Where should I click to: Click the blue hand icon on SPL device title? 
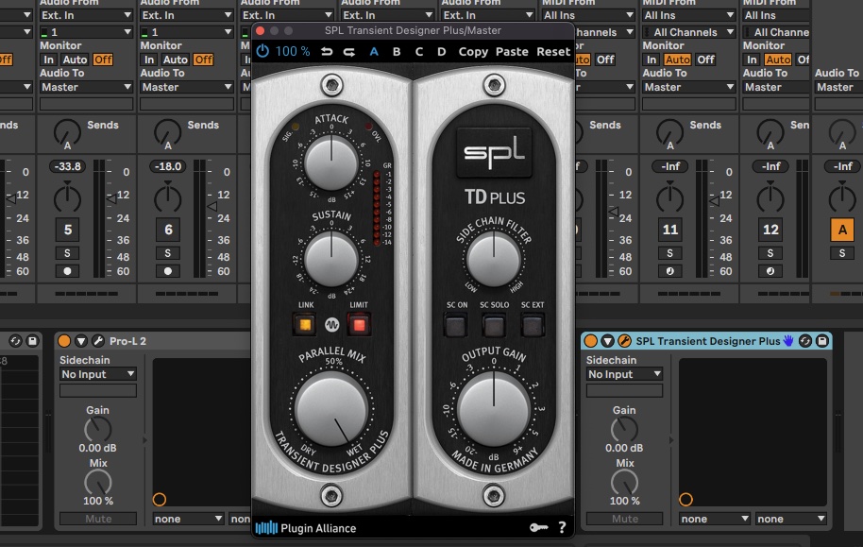[788, 341]
